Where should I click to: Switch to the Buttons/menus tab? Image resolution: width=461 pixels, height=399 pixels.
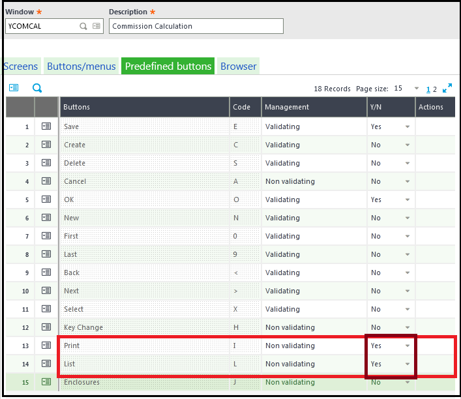[81, 66]
